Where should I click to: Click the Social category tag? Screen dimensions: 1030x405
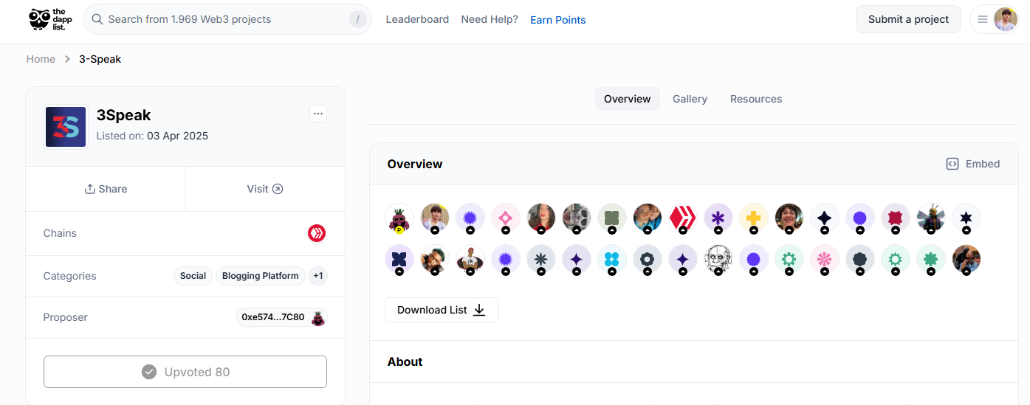tap(193, 276)
